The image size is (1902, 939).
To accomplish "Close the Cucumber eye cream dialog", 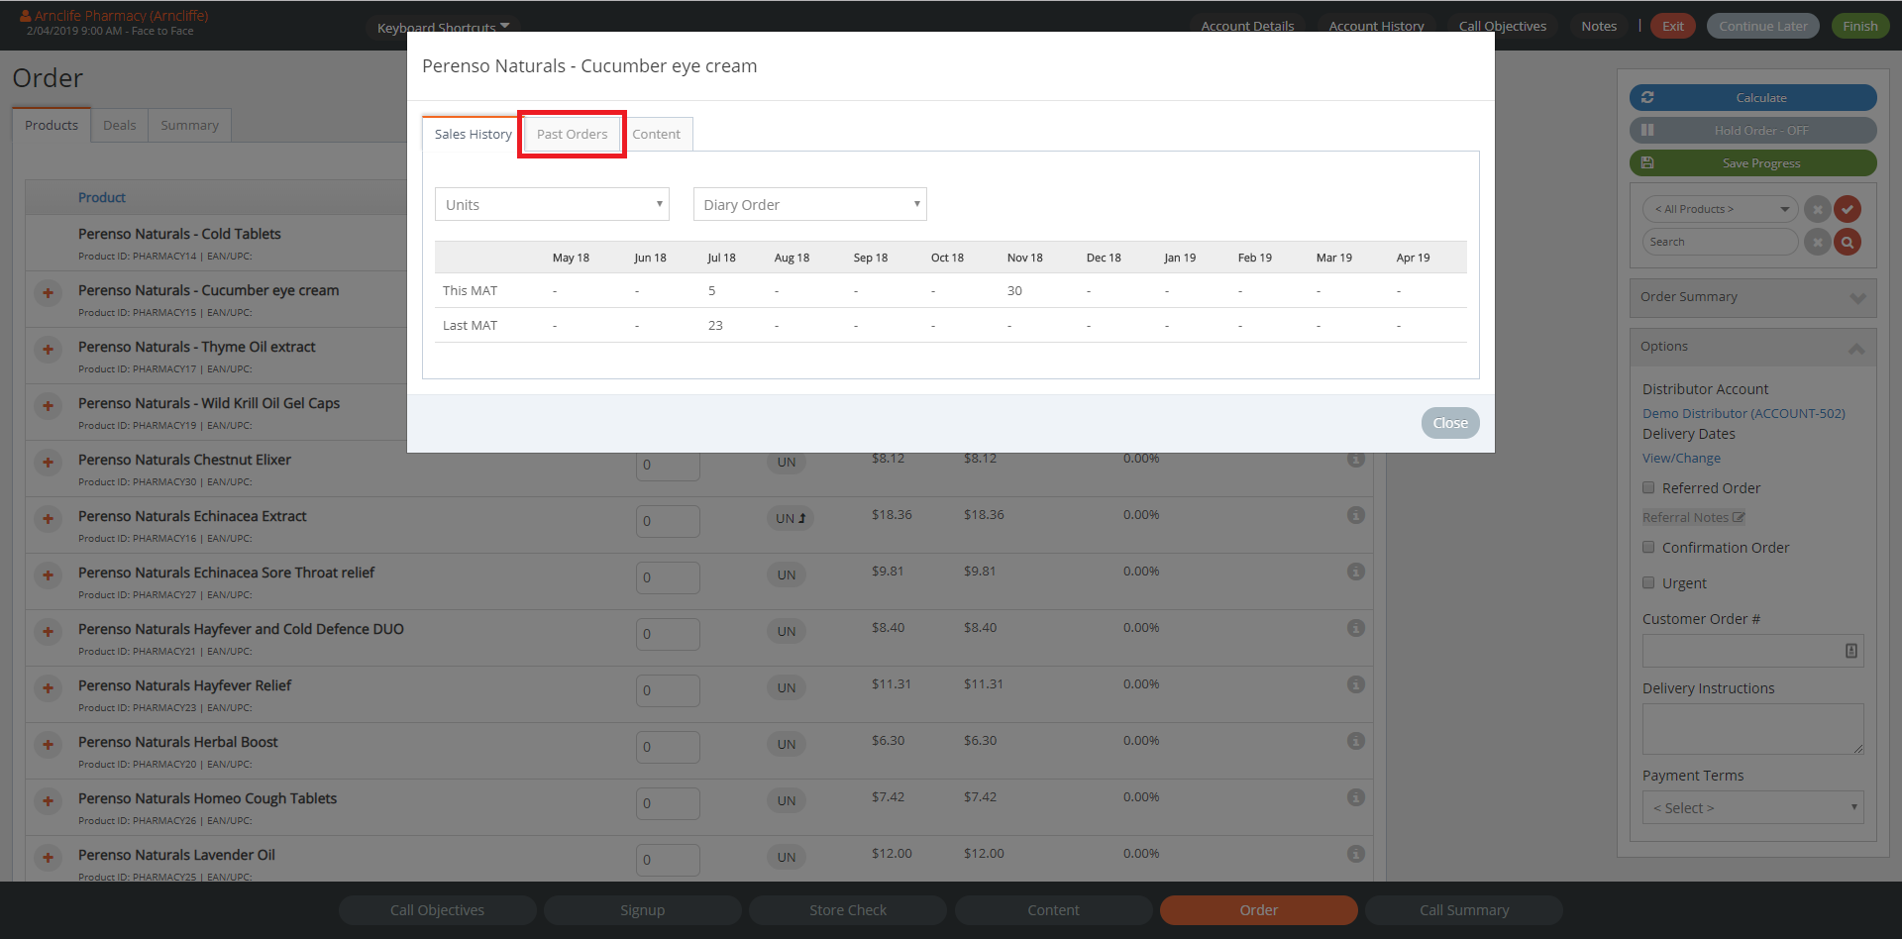I will [x=1450, y=423].
